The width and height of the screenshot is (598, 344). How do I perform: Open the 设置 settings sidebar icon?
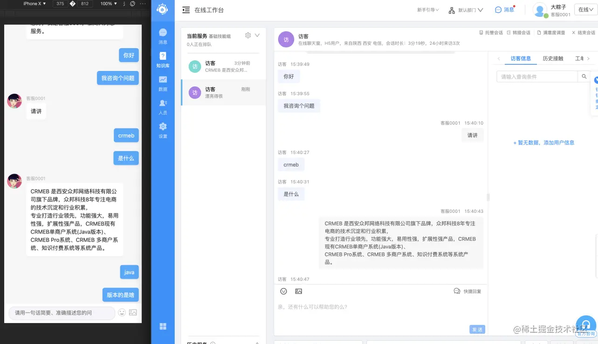(x=163, y=130)
